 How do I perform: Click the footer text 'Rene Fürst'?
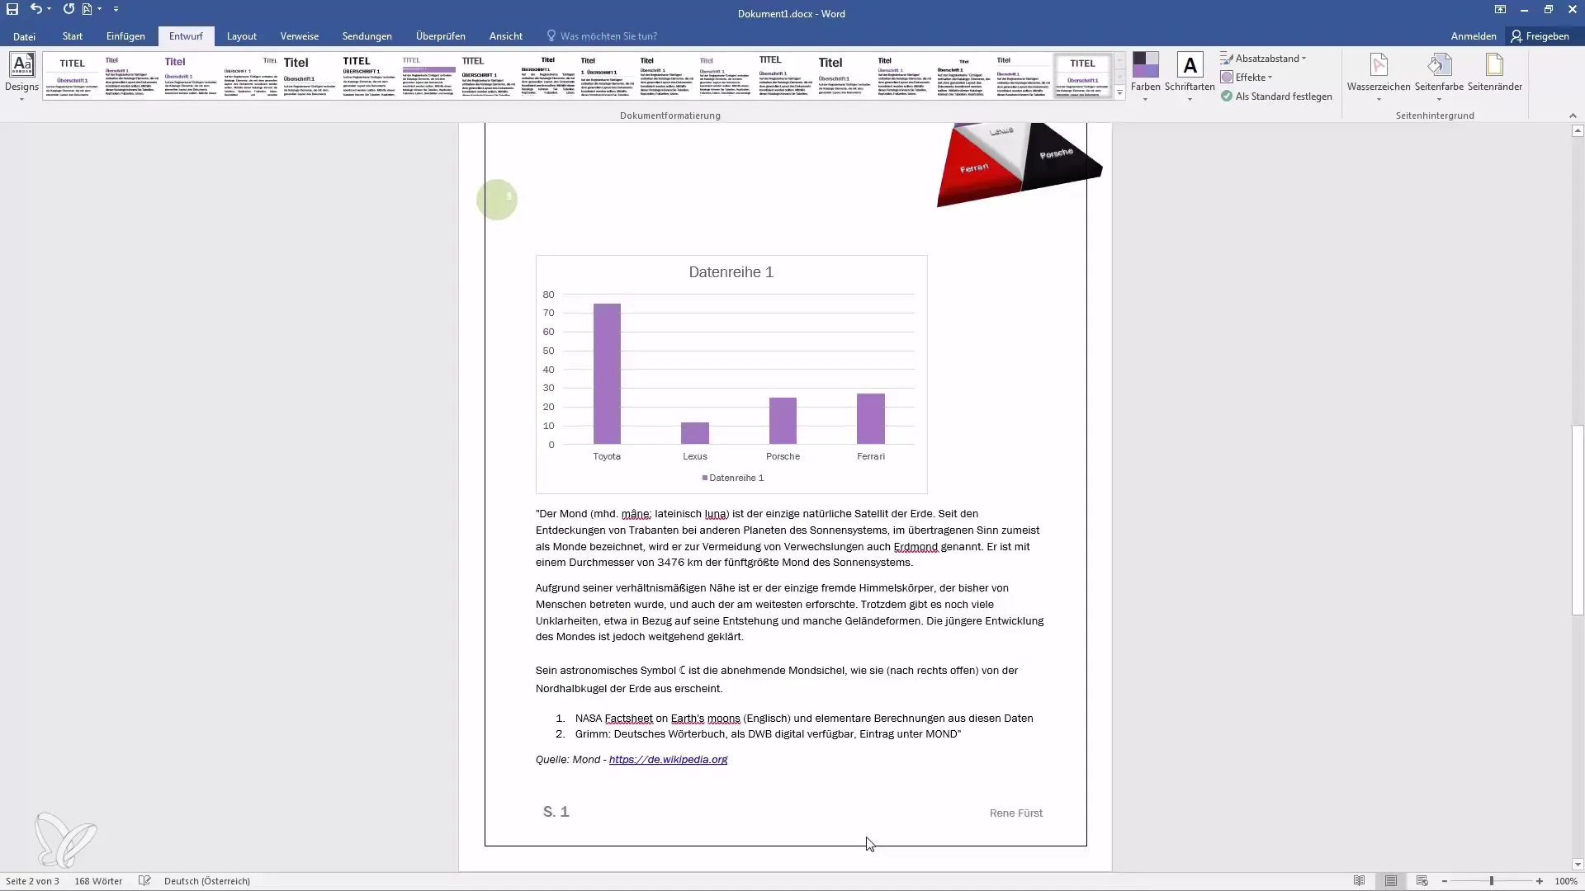[x=1015, y=813]
